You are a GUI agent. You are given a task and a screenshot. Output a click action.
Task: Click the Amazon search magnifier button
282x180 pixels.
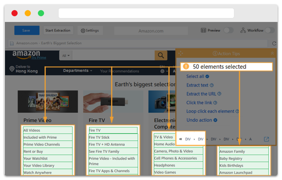161,55
